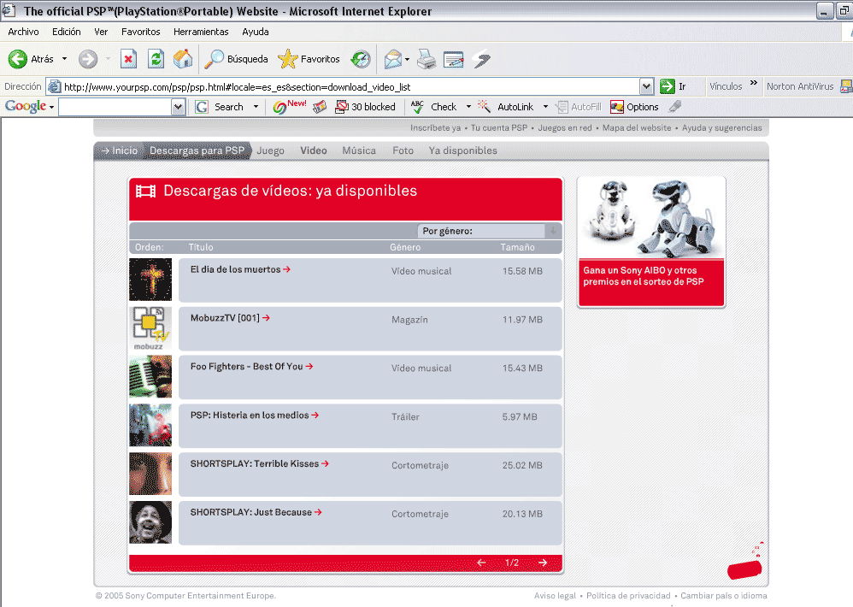The height and width of the screenshot is (607, 853).
Task: Click Foo Fighters video thumbnail
Action: click(150, 376)
